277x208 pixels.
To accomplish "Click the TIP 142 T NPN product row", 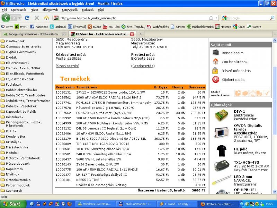I will coord(130,144).
